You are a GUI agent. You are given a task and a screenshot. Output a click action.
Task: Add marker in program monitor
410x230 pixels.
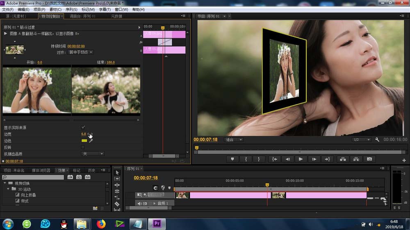pyautogui.click(x=232, y=159)
